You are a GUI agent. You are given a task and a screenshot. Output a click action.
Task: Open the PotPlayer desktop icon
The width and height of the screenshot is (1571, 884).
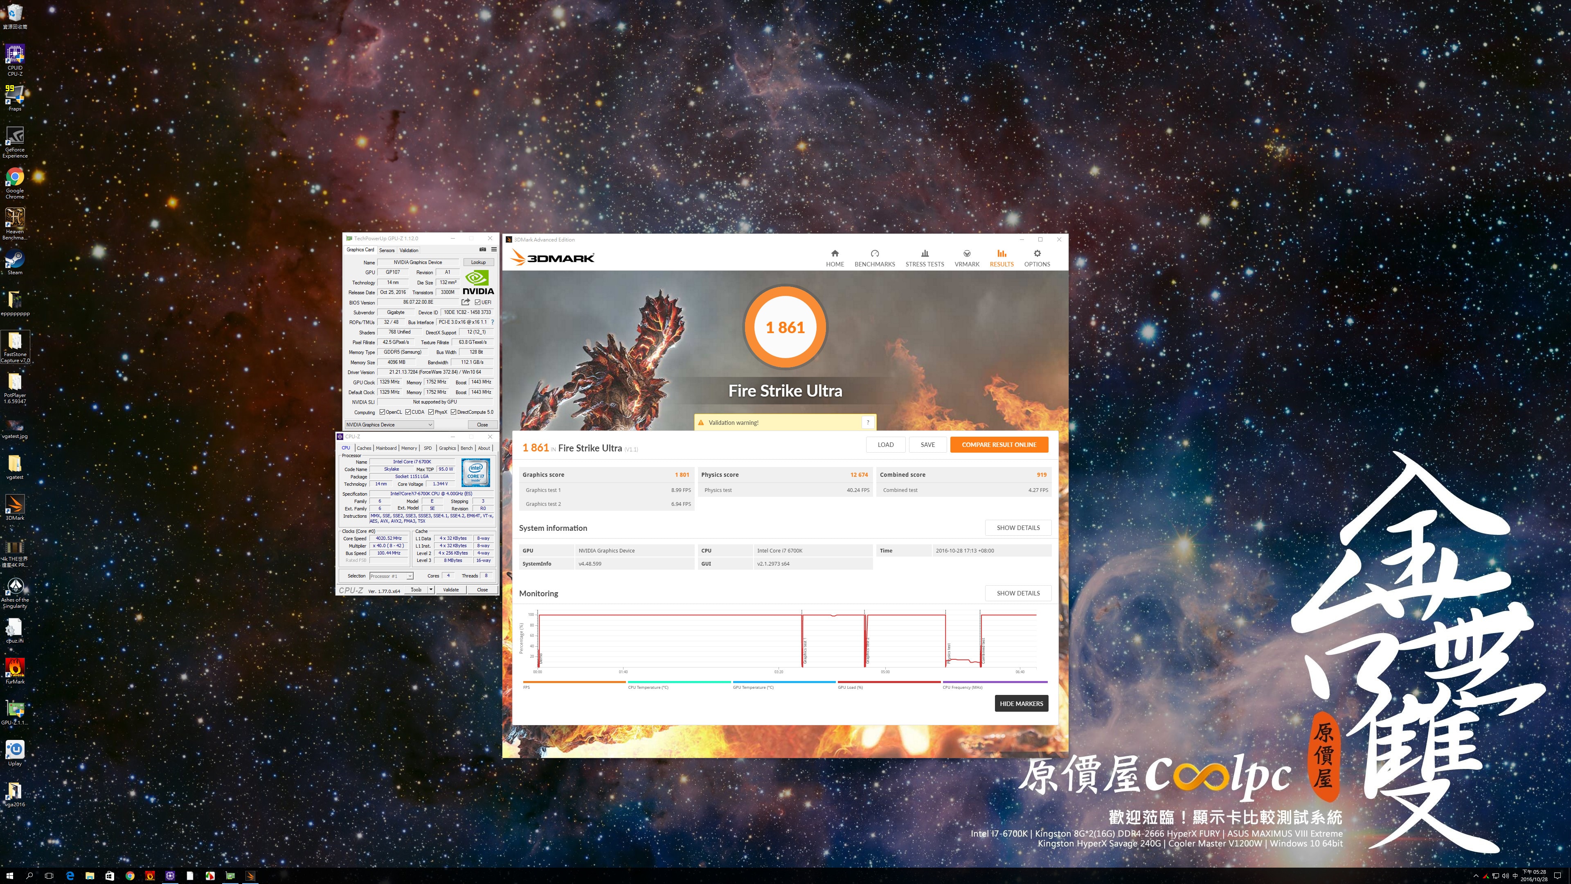pos(15,388)
